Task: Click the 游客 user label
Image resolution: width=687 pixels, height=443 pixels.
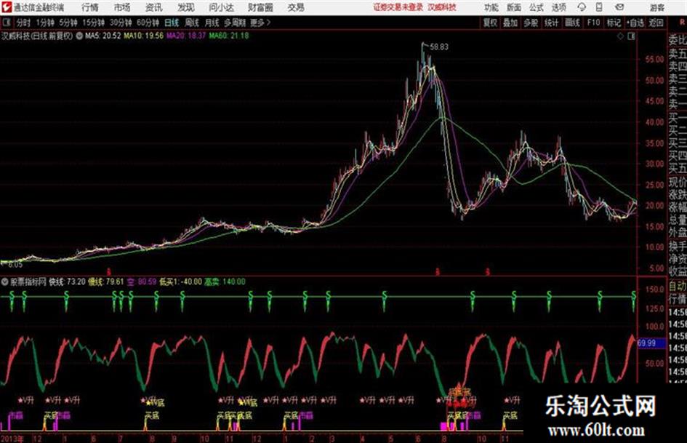Action: tap(656, 7)
